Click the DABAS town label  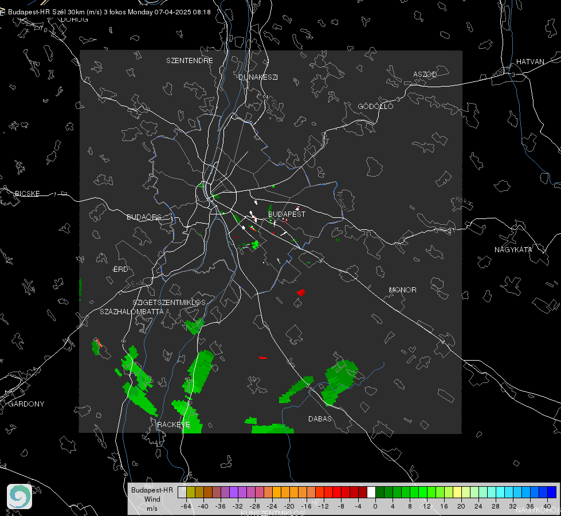pos(320,419)
